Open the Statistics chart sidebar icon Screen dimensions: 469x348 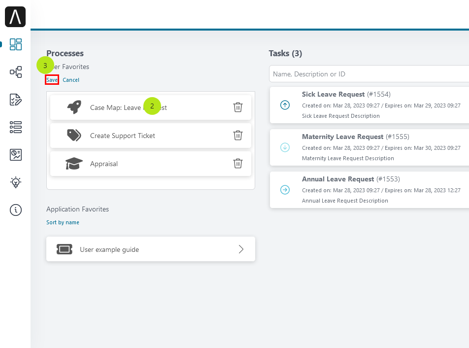tap(16, 155)
